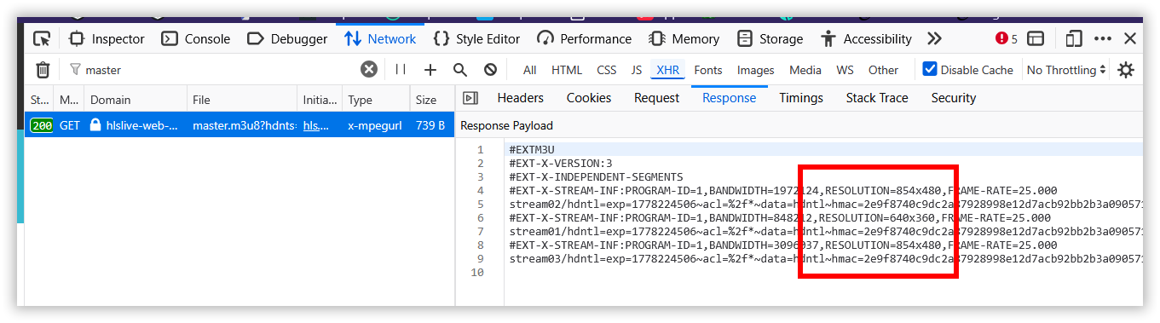1160x323 pixels.
Task: Open the Inspector panel
Action: 107,38
